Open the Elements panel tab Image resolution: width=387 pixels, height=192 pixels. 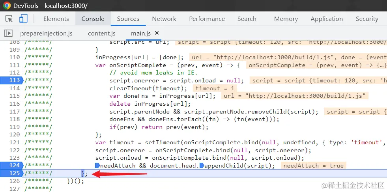56,19
